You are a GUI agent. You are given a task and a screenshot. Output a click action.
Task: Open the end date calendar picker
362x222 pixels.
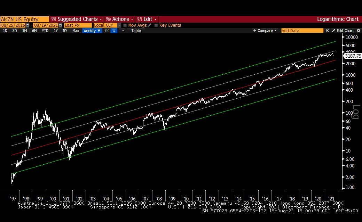[61, 25]
